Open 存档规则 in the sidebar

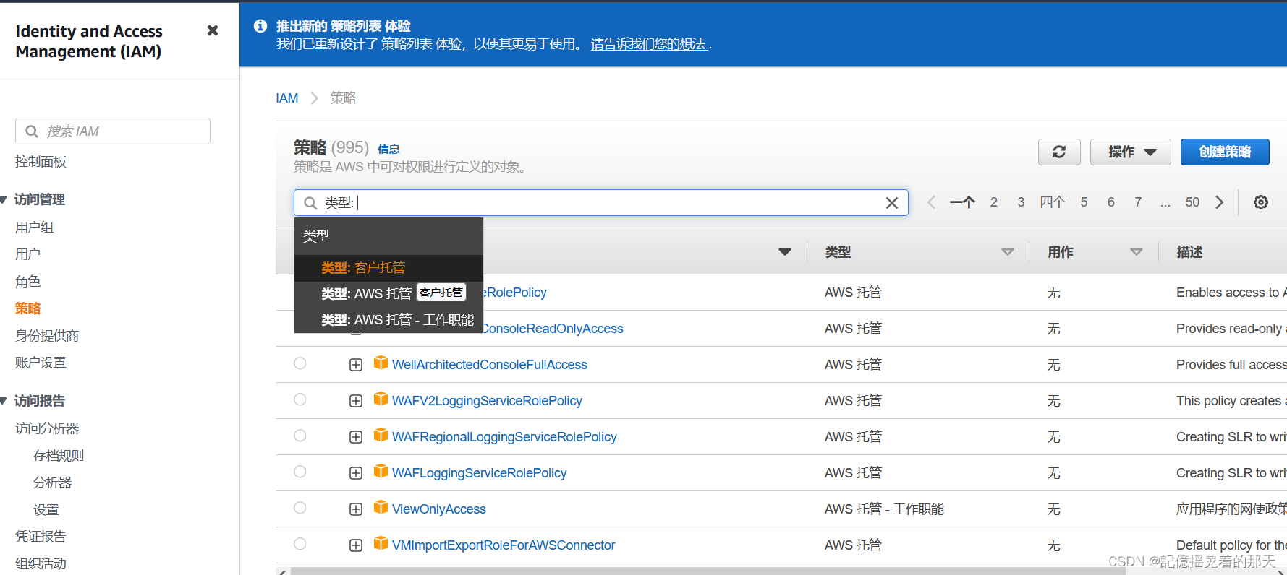(59, 456)
